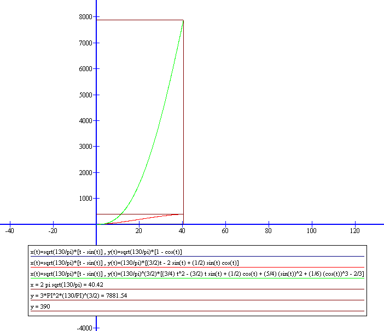Click the 6000 y-axis tick label
384x331 pixels.
tap(85, 69)
